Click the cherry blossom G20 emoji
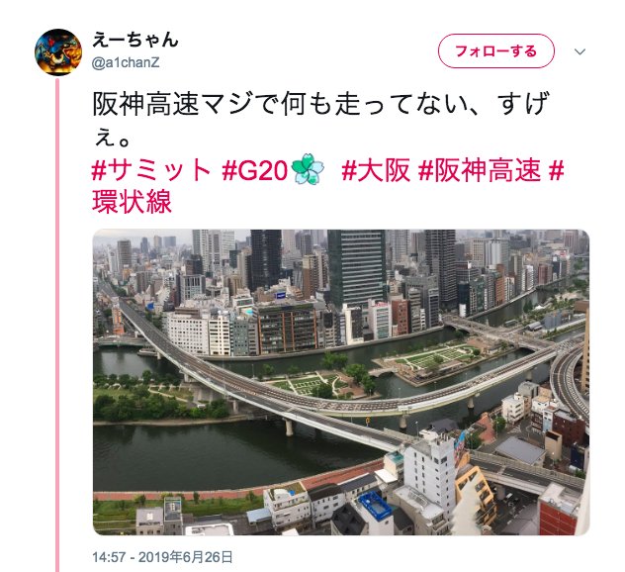 [x=308, y=170]
